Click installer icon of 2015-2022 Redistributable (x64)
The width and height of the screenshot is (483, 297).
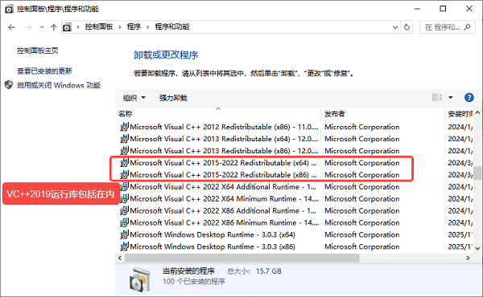click(x=124, y=163)
